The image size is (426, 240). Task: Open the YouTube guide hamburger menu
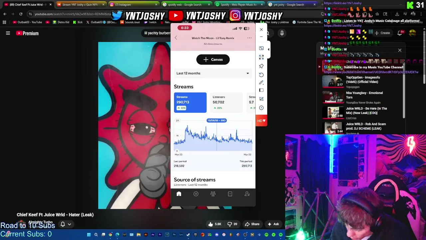pyautogui.click(x=8, y=33)
